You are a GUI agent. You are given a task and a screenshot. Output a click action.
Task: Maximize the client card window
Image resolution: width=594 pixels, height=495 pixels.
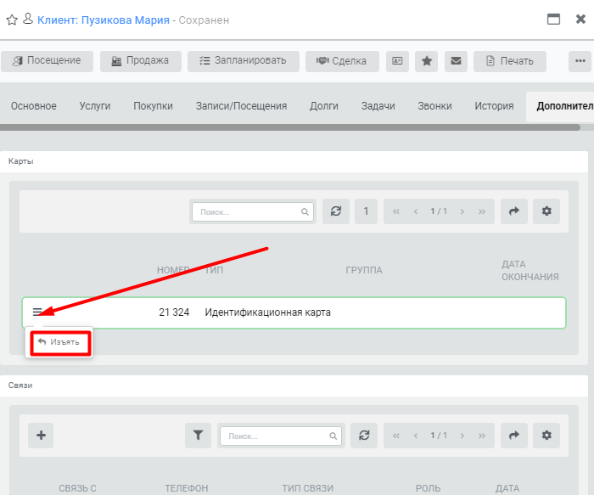click(x=553, y=19)
